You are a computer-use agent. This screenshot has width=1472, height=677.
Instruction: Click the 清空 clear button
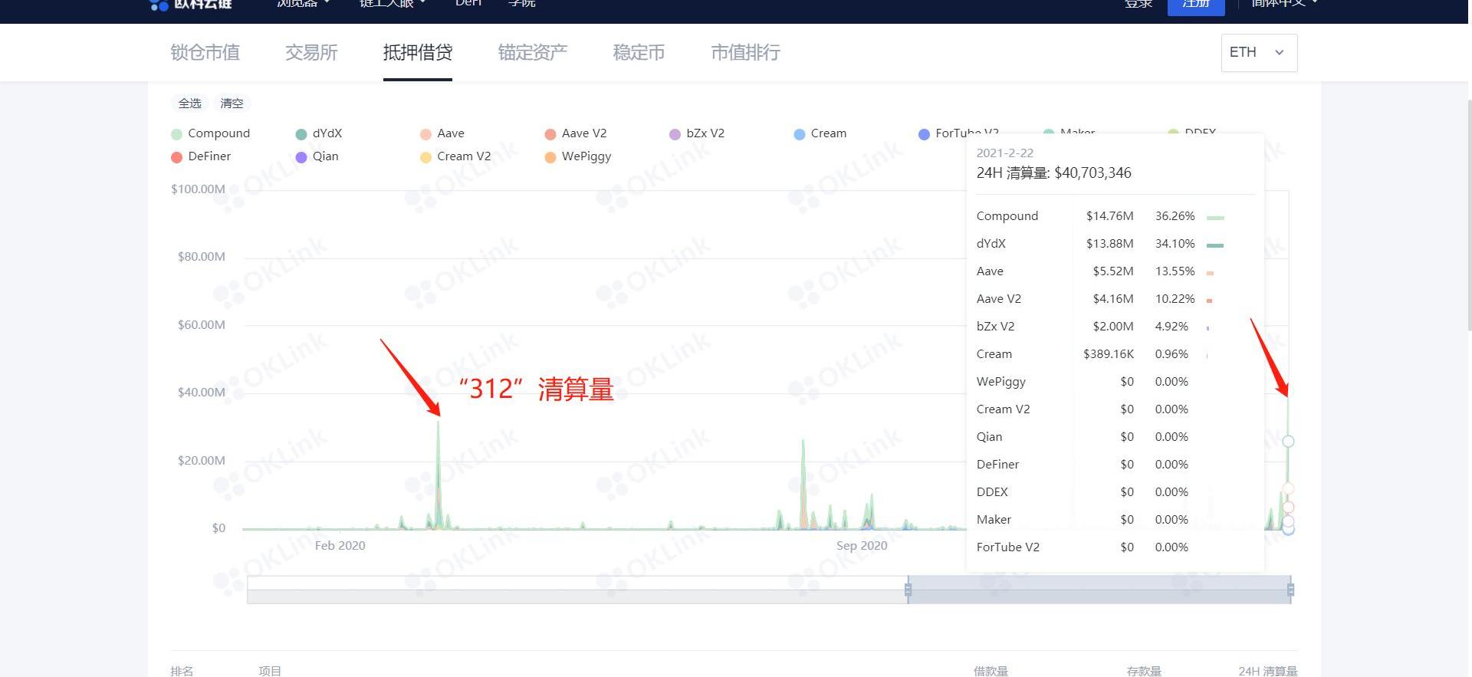pyautogui.click(x=232, y=103)
